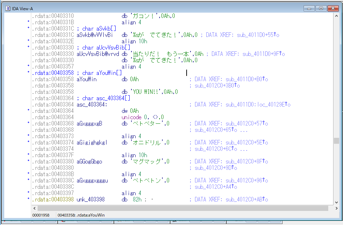Click the 'マグマッグ' string

147,161
